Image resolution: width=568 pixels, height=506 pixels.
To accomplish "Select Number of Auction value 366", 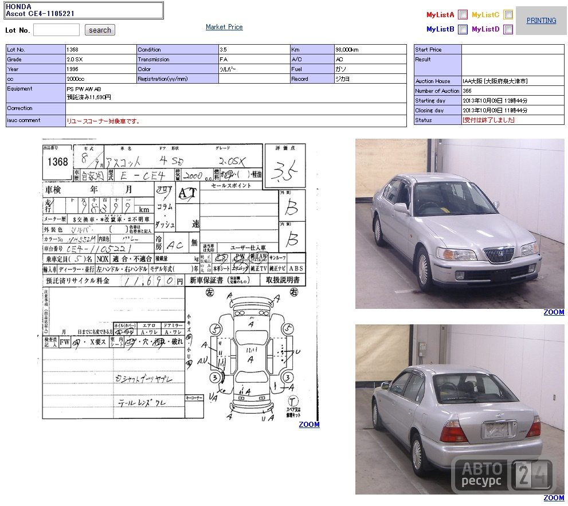I will [x=467, y=91].
